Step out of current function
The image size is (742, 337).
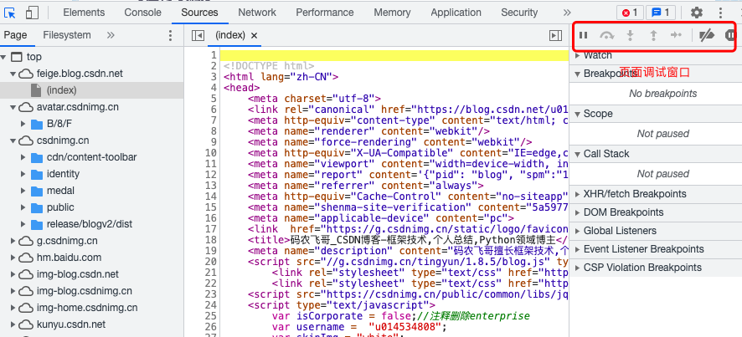tap(653, 35)
